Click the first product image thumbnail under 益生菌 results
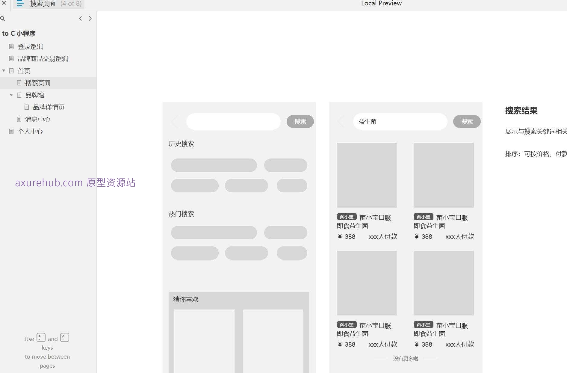 [367, 175]
